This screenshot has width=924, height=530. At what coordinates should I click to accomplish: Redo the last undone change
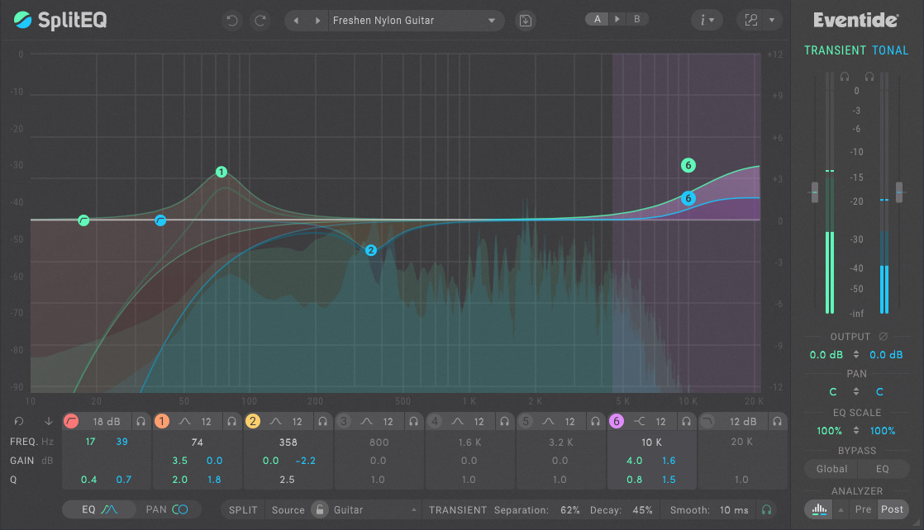260,21
